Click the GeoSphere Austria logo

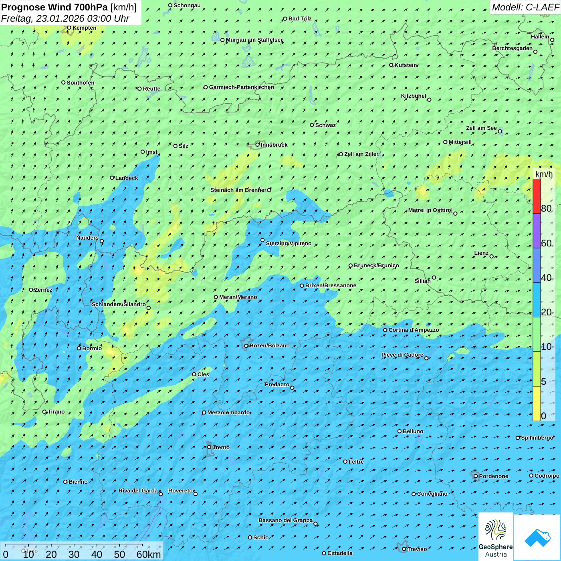[496, 536]
